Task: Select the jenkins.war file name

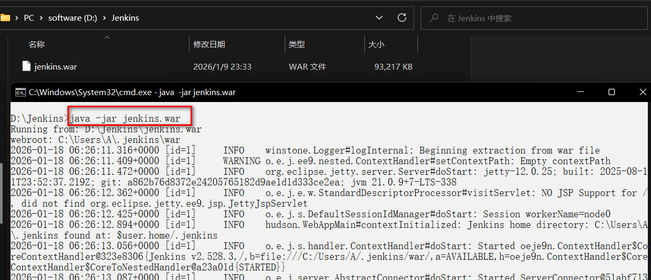Action: [x=56, y=67]
